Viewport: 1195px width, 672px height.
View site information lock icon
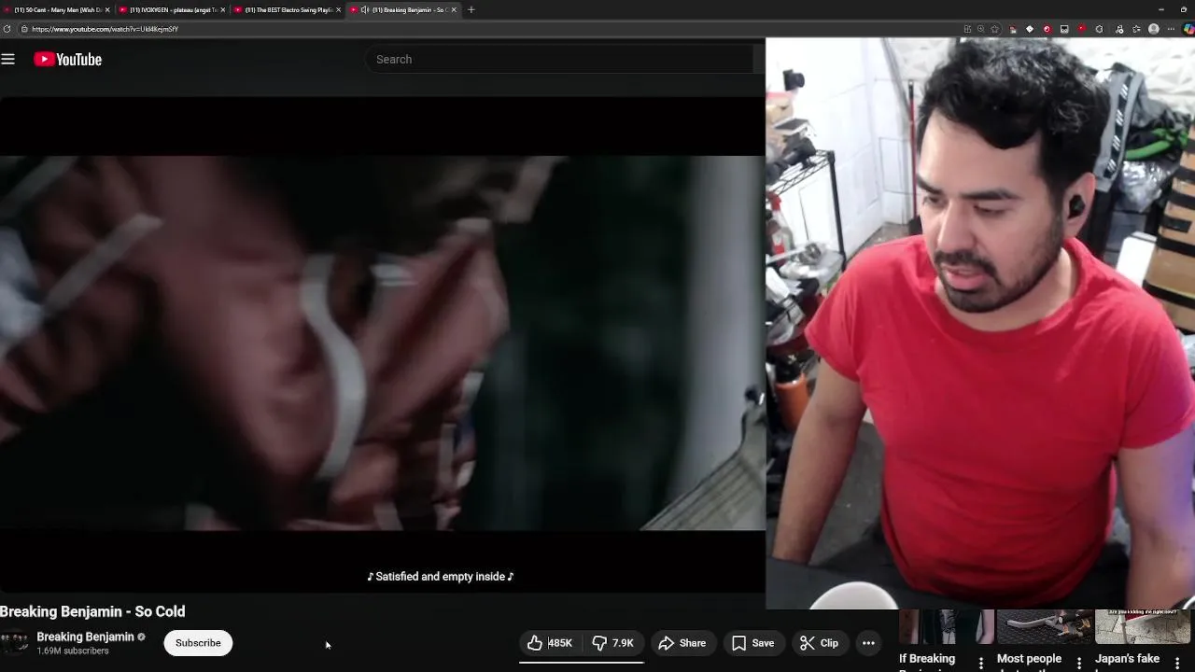[23, 29]
